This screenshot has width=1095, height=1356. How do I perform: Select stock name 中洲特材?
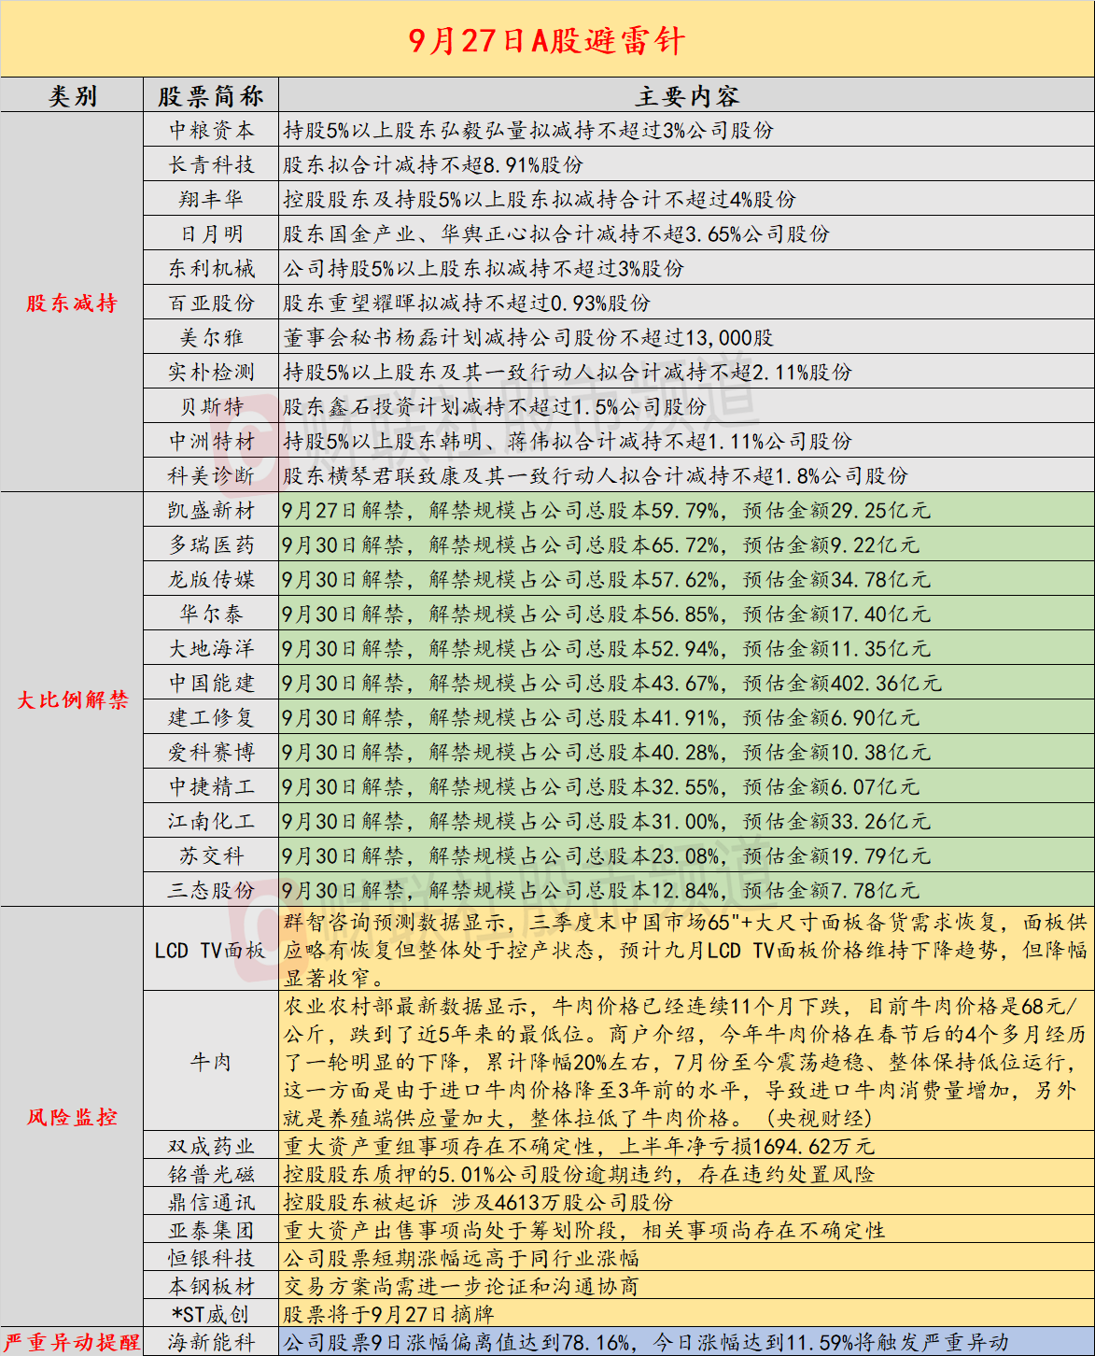pos(211,441)
